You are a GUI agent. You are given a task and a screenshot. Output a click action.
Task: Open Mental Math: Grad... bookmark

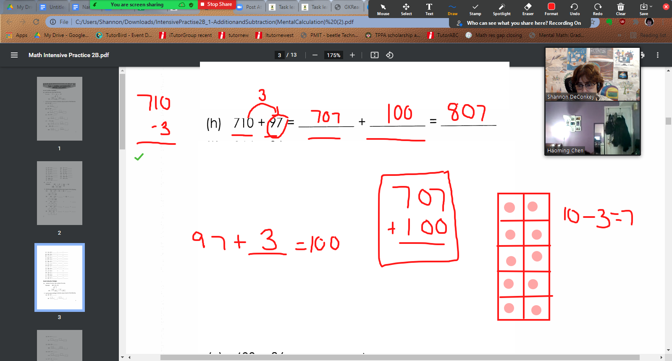pyautogui.click(x=556, y=35)
